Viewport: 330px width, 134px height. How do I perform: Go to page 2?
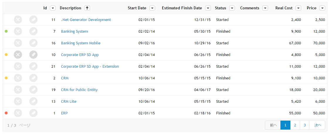pos(295,125)
